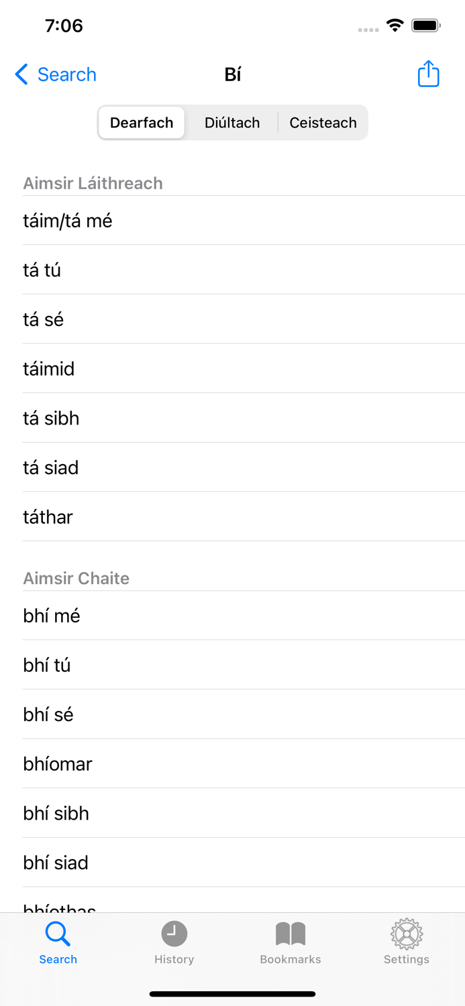Screen dimensions: 465x1006
Task: Switch to the Diúltach segment
Action: click(x=232, y=123)
